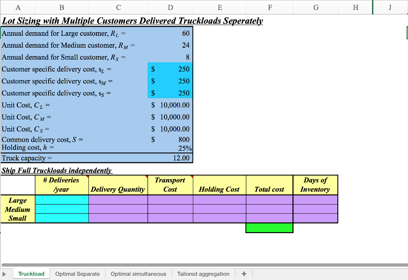Select the green total cost sum cell

[x=269, y=228]
